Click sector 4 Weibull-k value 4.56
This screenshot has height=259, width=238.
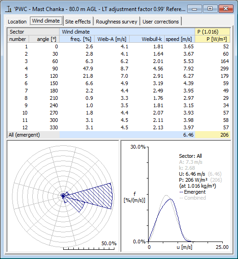click(158, 69)
